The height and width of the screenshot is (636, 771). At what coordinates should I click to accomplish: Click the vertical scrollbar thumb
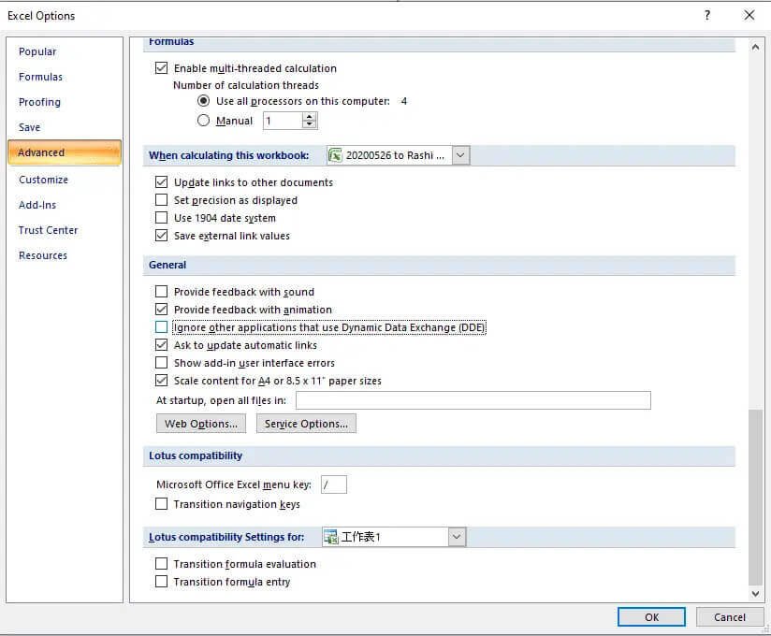pos(755,498)
